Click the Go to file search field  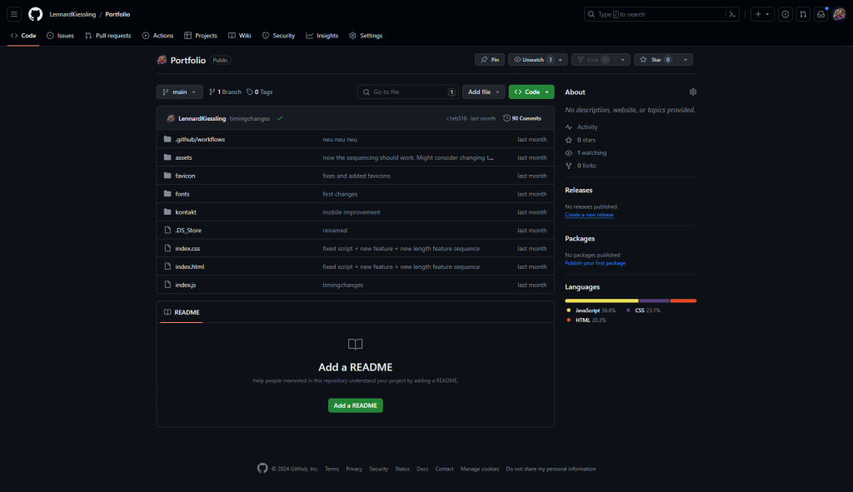tap(408, 92)
